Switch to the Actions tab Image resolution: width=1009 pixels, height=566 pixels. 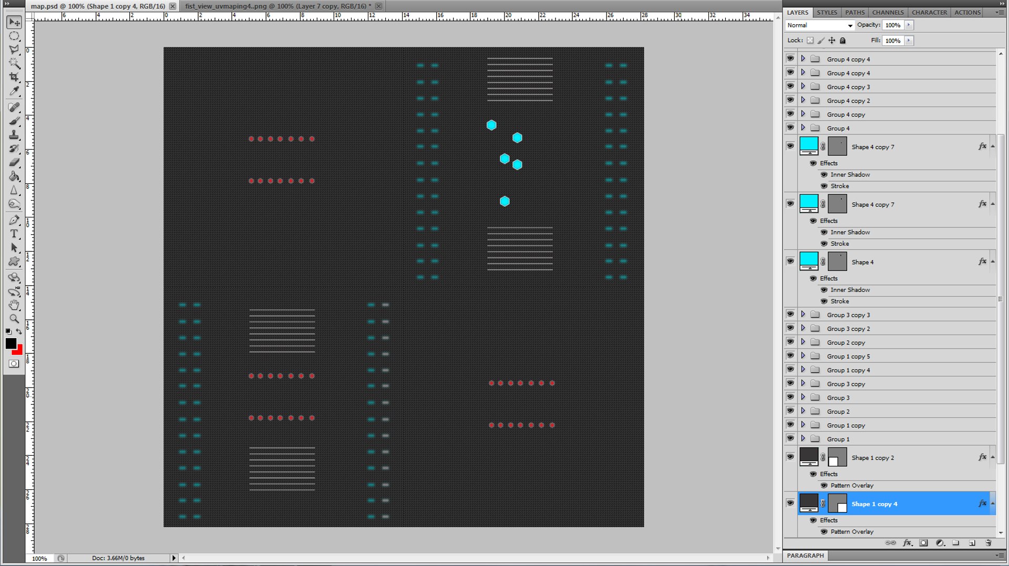pyautogui.click(x=967, y=13)
